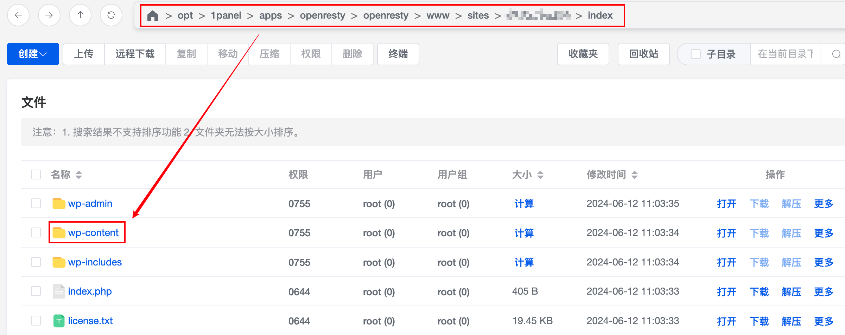Enable the 子目录 subdirectory search checkbox

695,54
